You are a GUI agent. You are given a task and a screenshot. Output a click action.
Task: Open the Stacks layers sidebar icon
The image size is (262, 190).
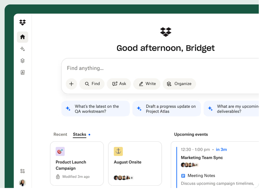(23, 60)
